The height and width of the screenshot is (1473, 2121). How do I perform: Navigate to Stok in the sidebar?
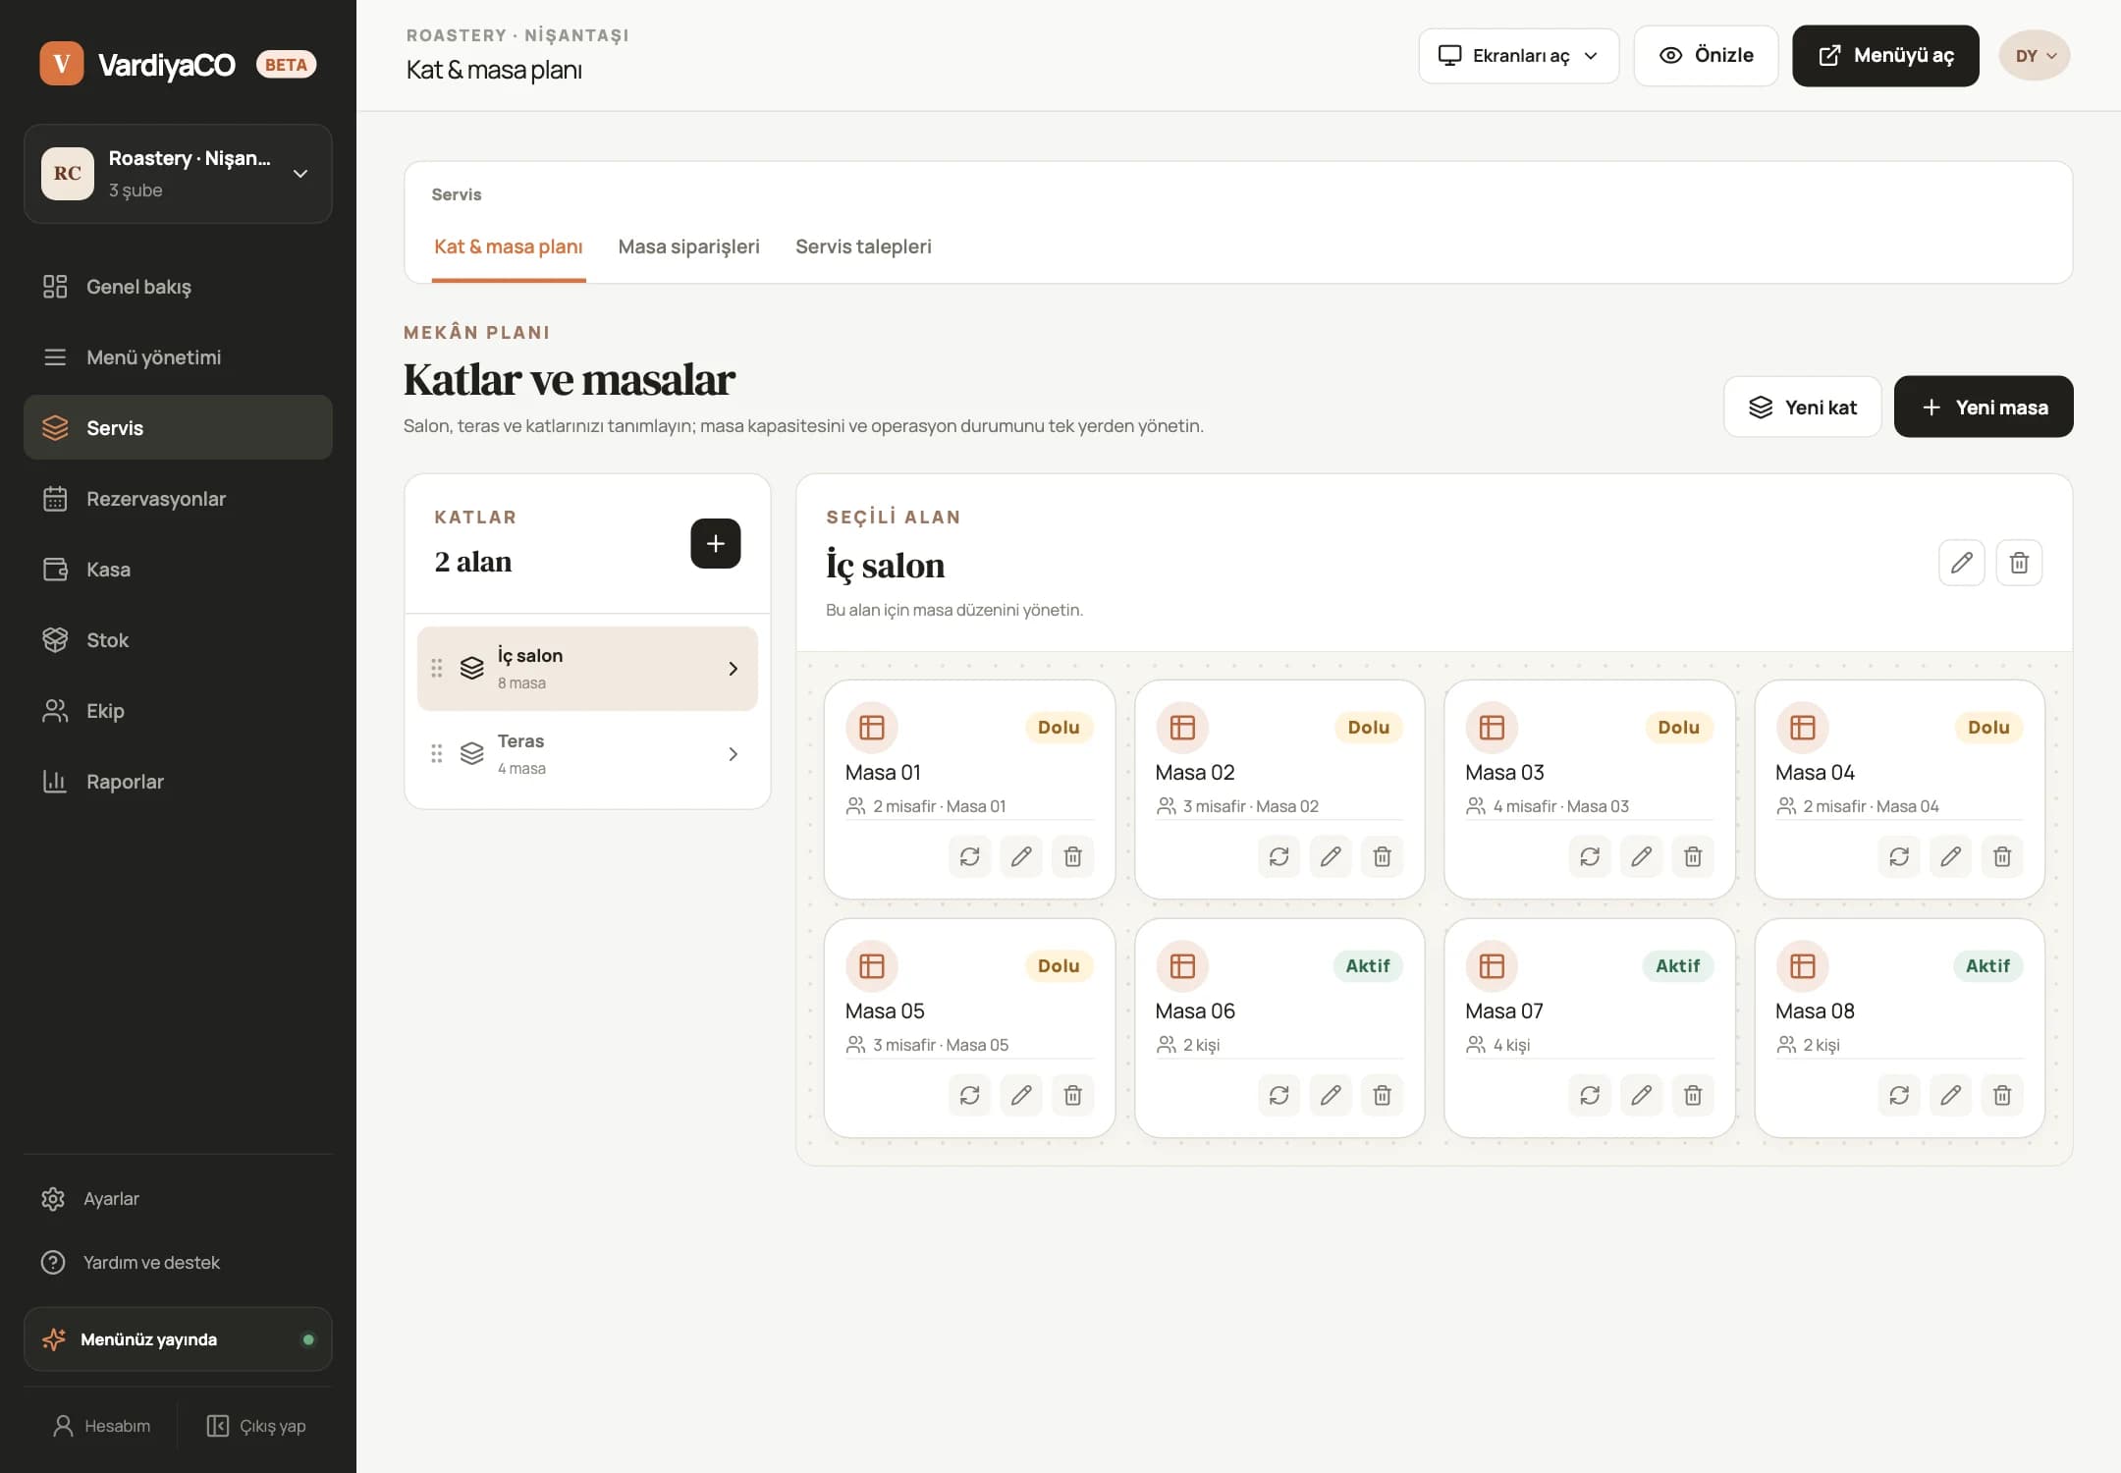(x=178, y=640)
